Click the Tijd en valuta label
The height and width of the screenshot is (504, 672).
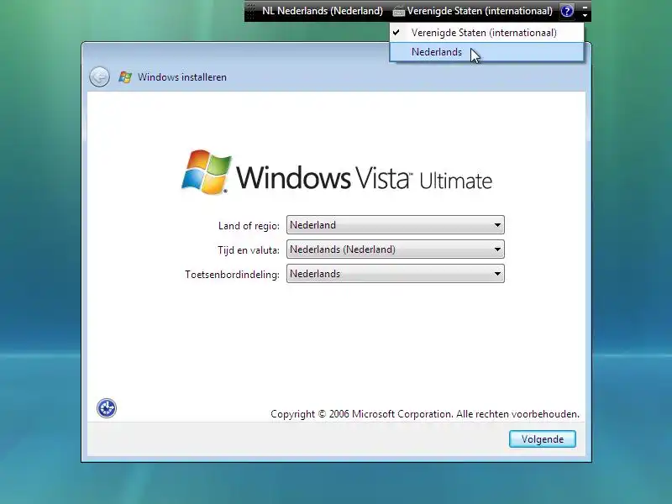tap(248, 250)
